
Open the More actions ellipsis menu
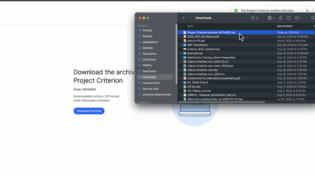click(x=298, y=18)
